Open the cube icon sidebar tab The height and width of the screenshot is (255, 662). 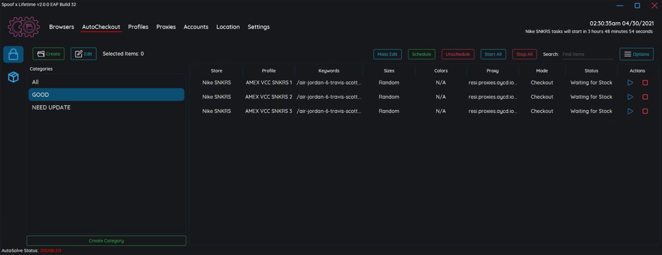pyautogui.click(x=13, y=78)
